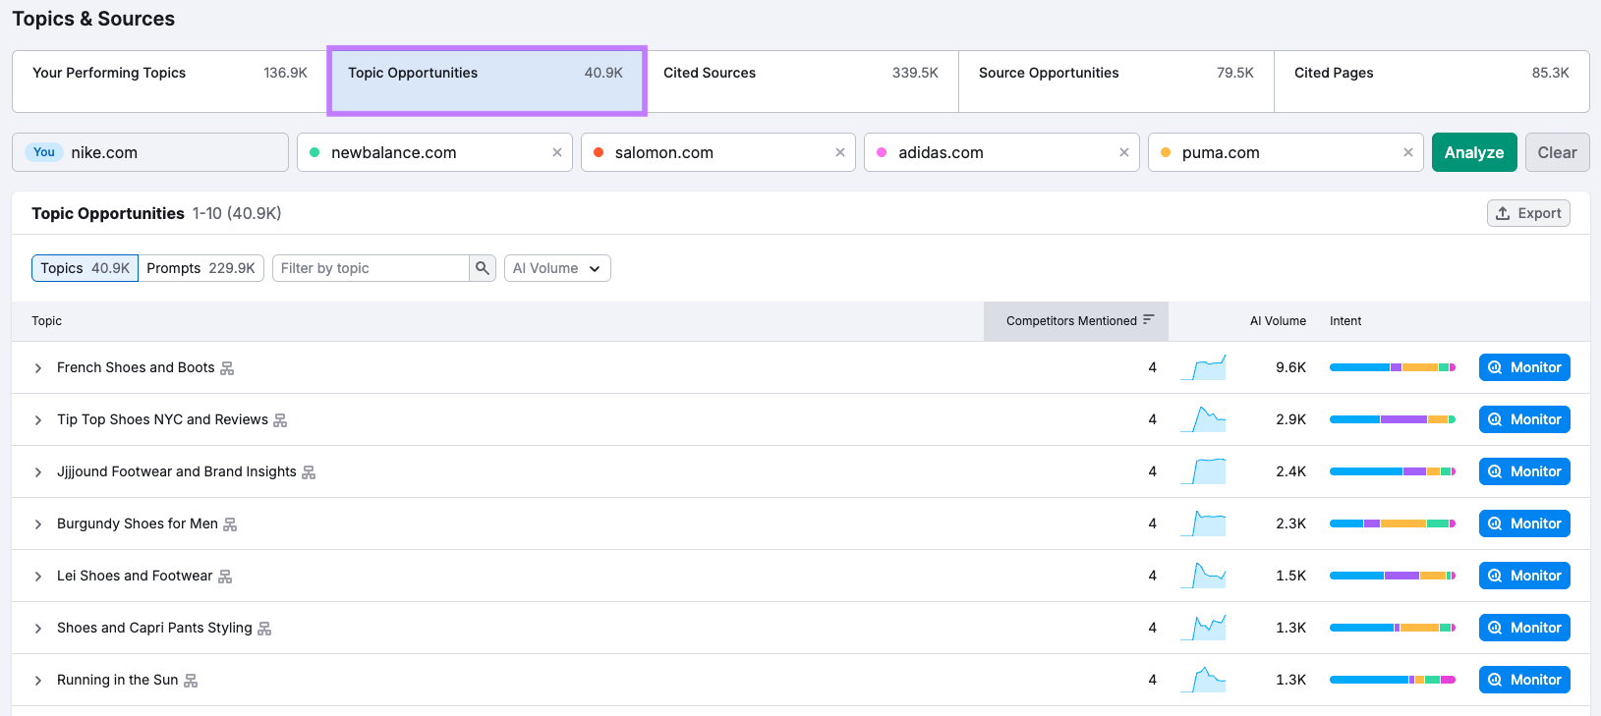Monitor Lei Shoes and Footwear topic
1601x716 pixels.
(x=1524, y=576)
